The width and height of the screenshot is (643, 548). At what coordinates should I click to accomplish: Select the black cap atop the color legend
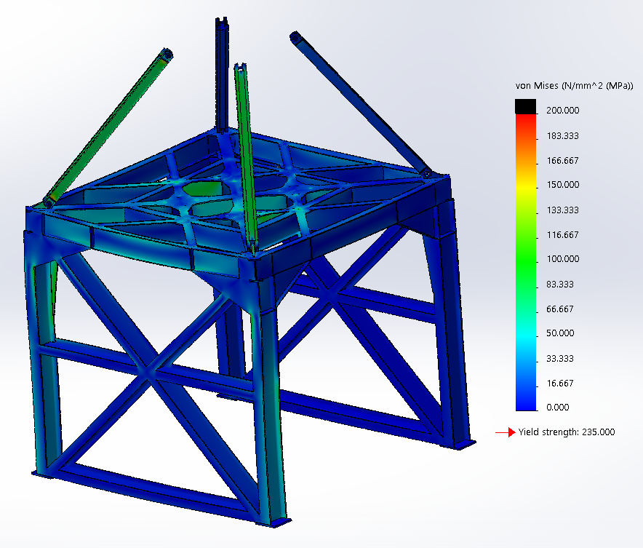[x=525, y=106]
